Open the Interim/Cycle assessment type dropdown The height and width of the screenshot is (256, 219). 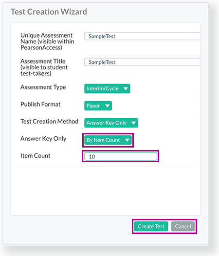click(107, 88)
